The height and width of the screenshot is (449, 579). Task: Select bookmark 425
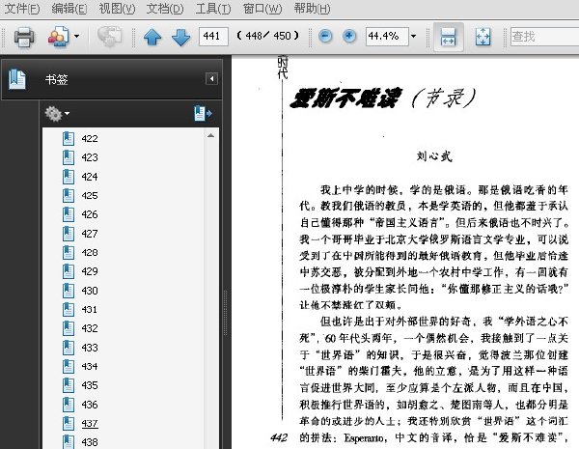coord(90,195)
